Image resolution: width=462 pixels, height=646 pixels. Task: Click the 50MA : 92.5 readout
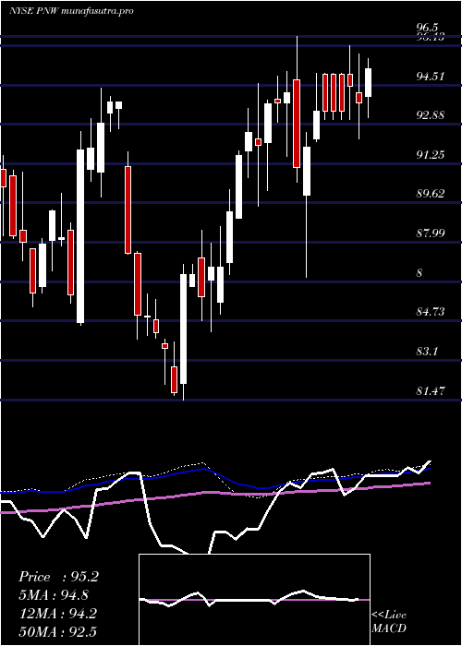[x=57, y=631]
